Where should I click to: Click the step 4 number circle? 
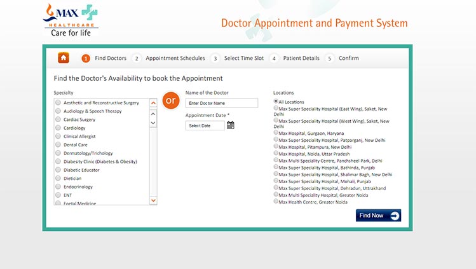(274, 59)
